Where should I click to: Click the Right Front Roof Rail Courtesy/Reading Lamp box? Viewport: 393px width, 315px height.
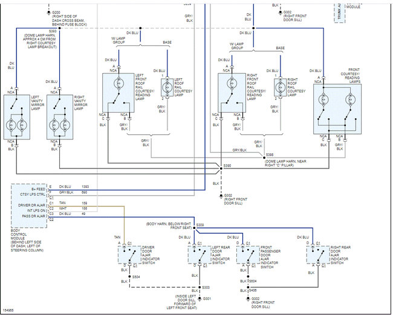point(232,93)
